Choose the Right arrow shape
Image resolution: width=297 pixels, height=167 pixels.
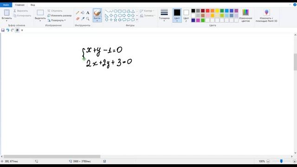124,15
